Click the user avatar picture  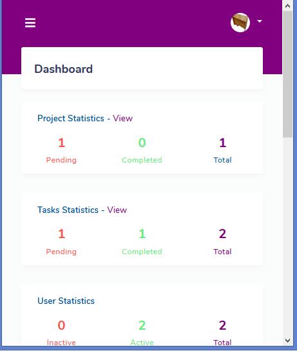pos(240,23)
